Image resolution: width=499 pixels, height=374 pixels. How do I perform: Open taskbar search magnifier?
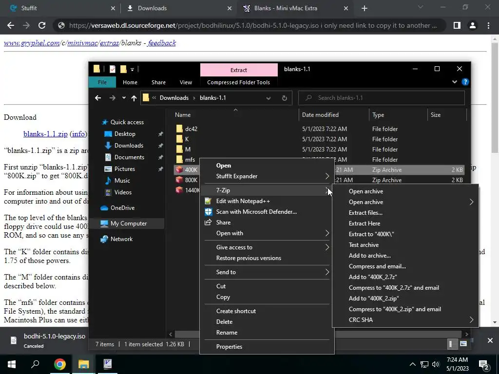click(x=35, y=364)
